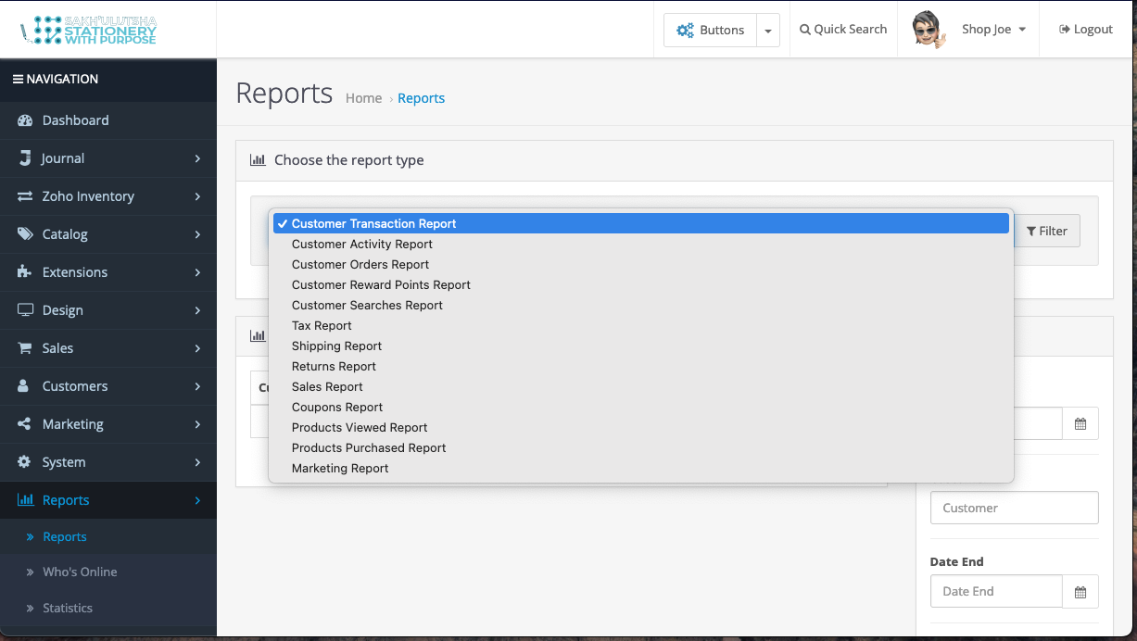Click the Buttons toolbar button

(x=711, y=30)
